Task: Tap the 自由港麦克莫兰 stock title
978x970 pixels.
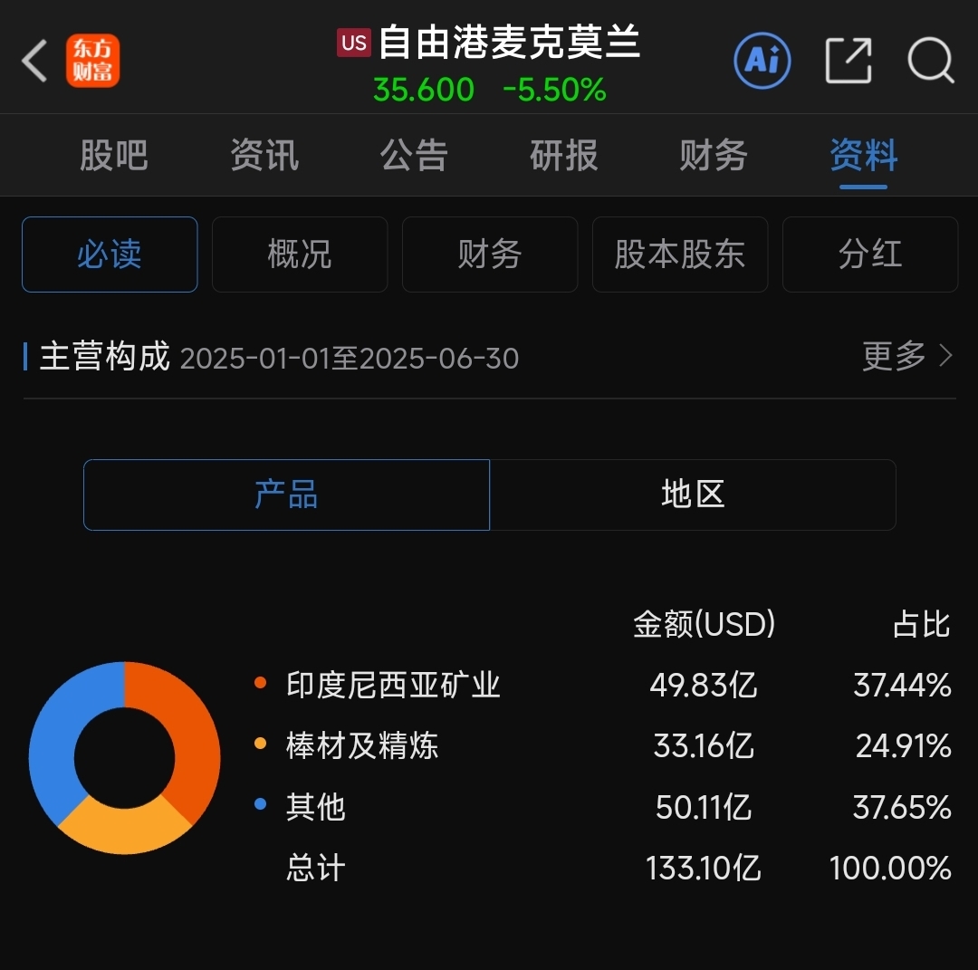Action: (x=509, y=43)
